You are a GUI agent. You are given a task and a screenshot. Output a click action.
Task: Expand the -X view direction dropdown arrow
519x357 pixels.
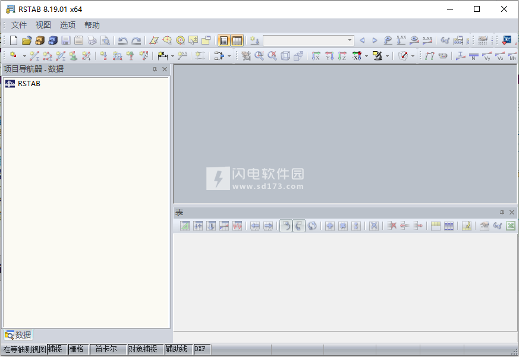pyautogui.click(x=366, y=56)
